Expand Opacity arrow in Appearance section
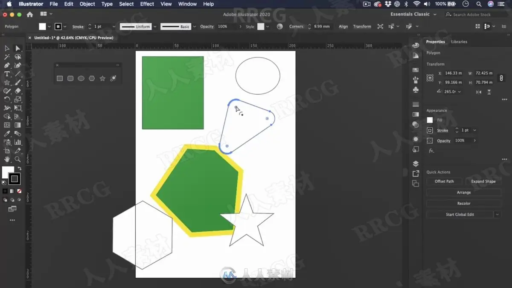The height and width of the screenshot is (288, 512). pyautogui.click(x=475, y=140)
